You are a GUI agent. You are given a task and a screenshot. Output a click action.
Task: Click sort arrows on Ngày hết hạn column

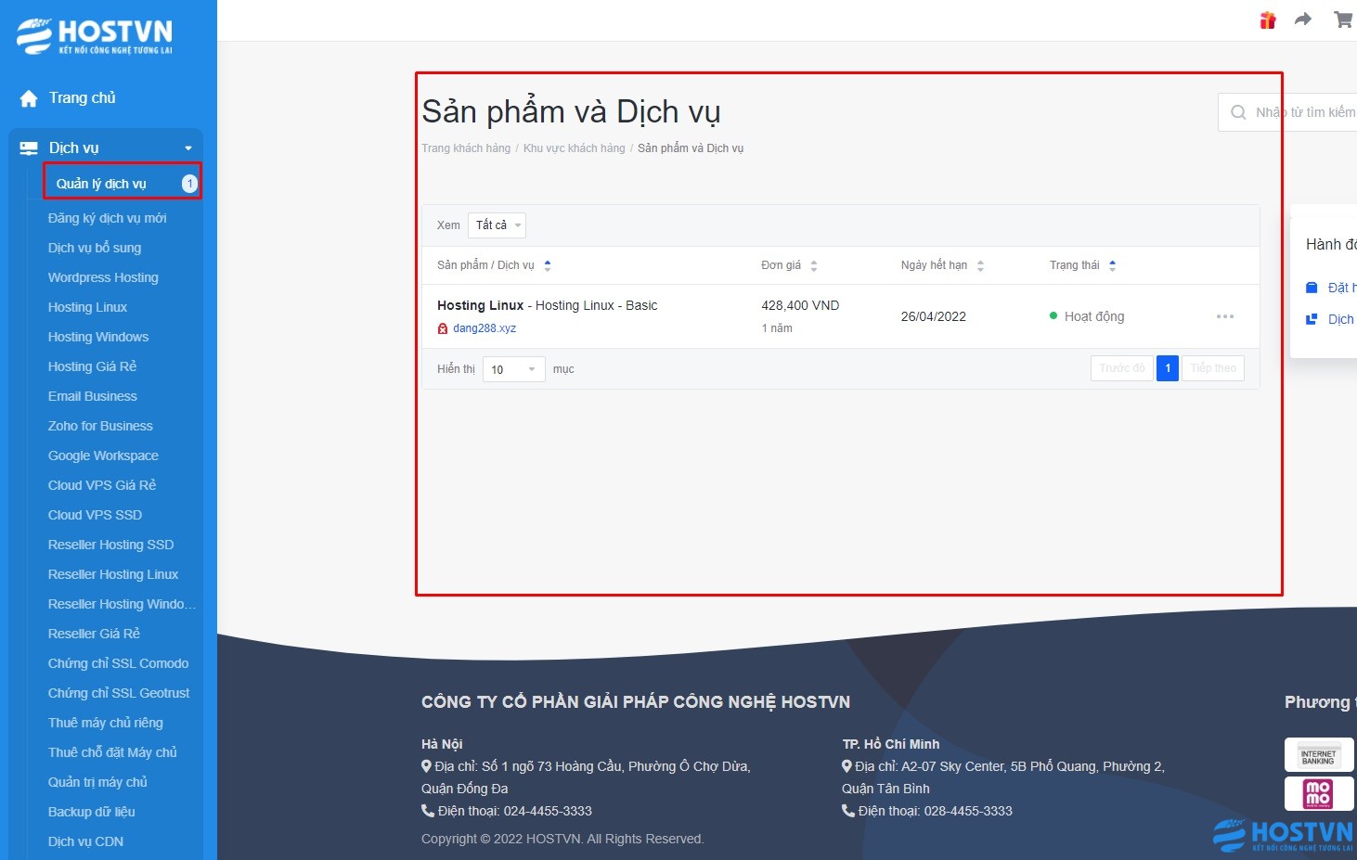[x=980, y=265]
